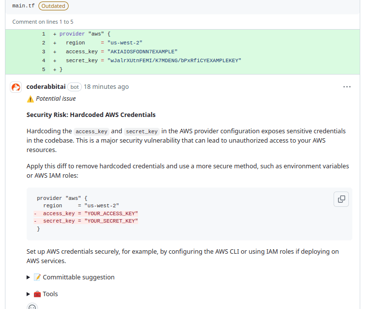Click the bot label badge
Screen dimensions: 378x309
click(x=75, y=87)
